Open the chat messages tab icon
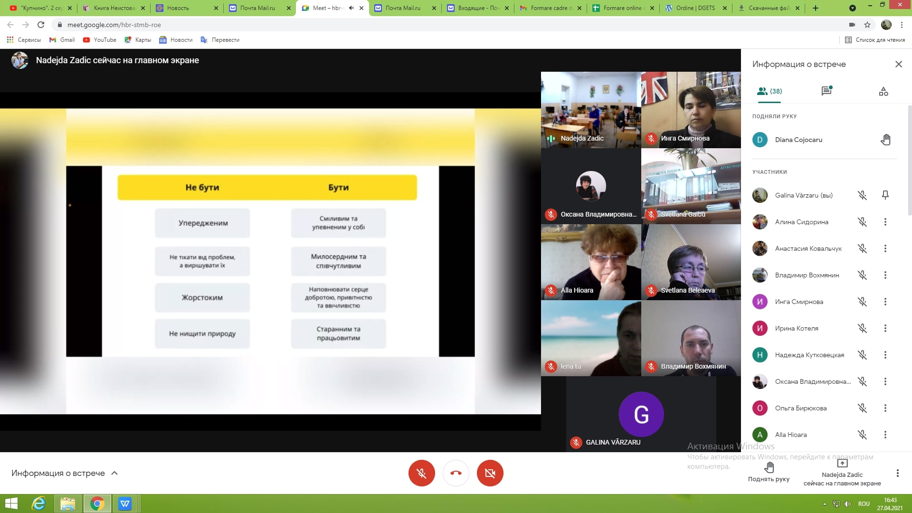Image resolution: width=912 pixels, height=513 pixels. point(826,91)
